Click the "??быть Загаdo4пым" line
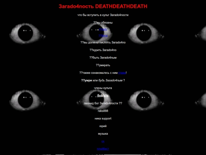Image resolution: width=206 pixels, height=155 pixels. click(x=103, y=57)
